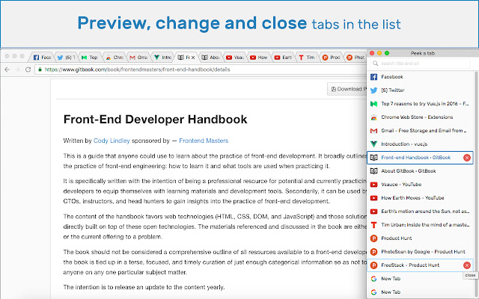This screenshot has width=479, height=299.
Task: Open Frontend Masters sponsor link
Action: pos(204,141)
